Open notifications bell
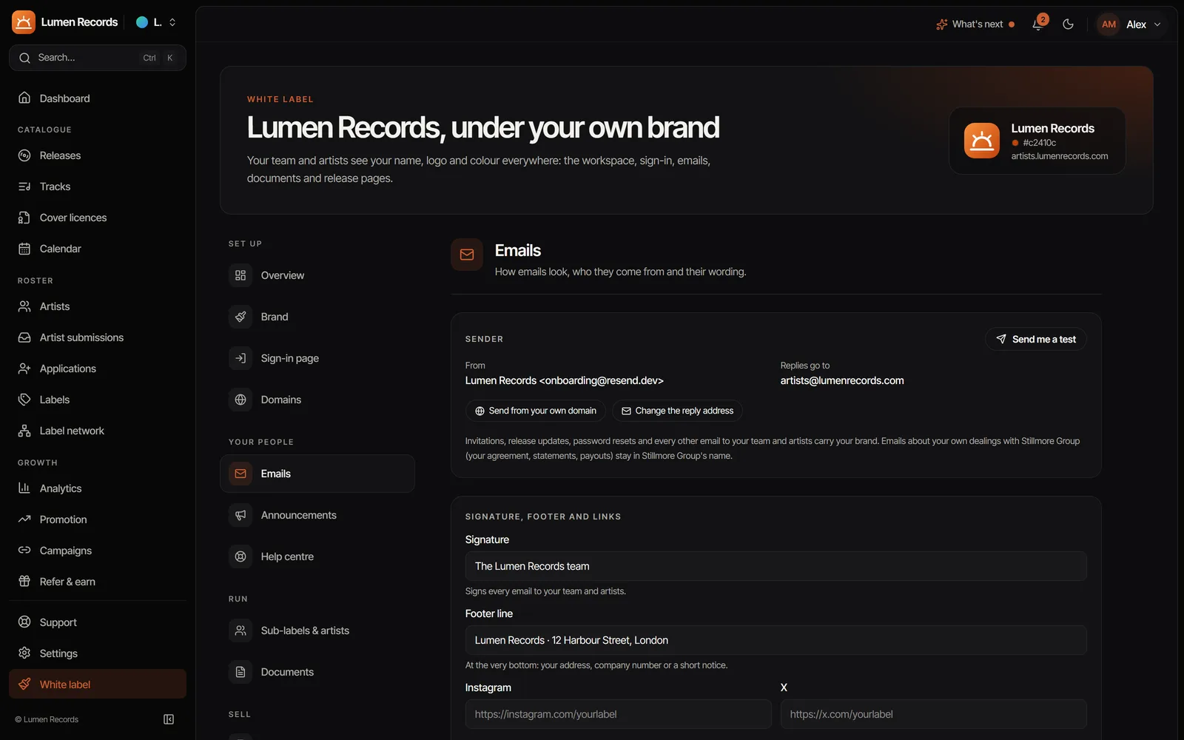Screen dimensions: 1184x740 pos(1038,24)
